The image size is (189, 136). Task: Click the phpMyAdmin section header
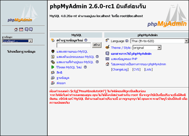point(146,35)
